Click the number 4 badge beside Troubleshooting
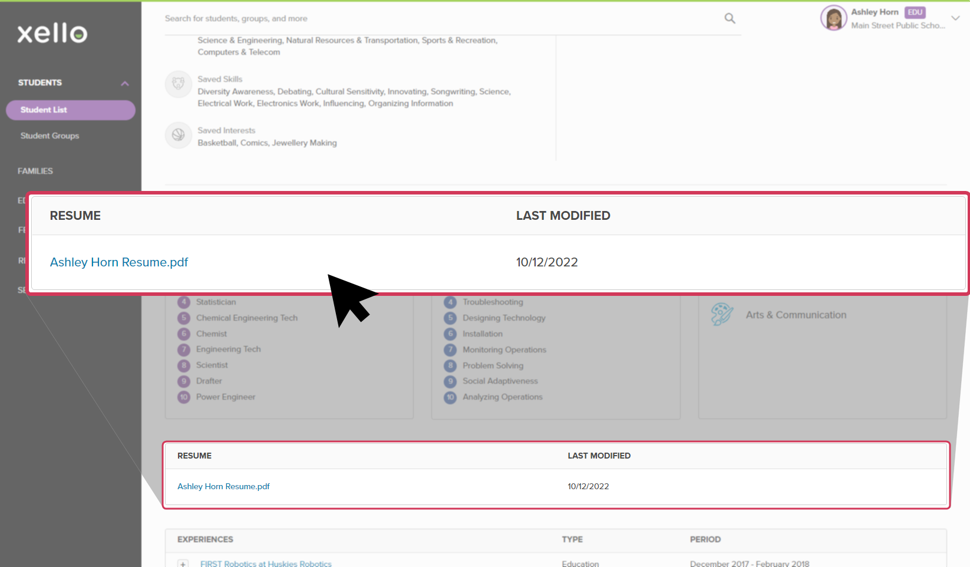970x567 pixels. [450, 302]
